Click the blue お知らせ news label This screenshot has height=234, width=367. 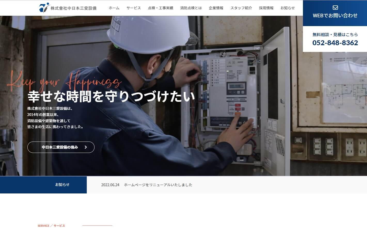click(43, 185)
